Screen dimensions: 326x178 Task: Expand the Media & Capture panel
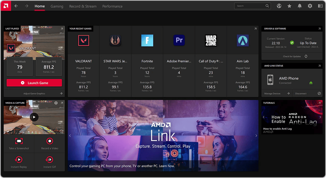point(62,103)
